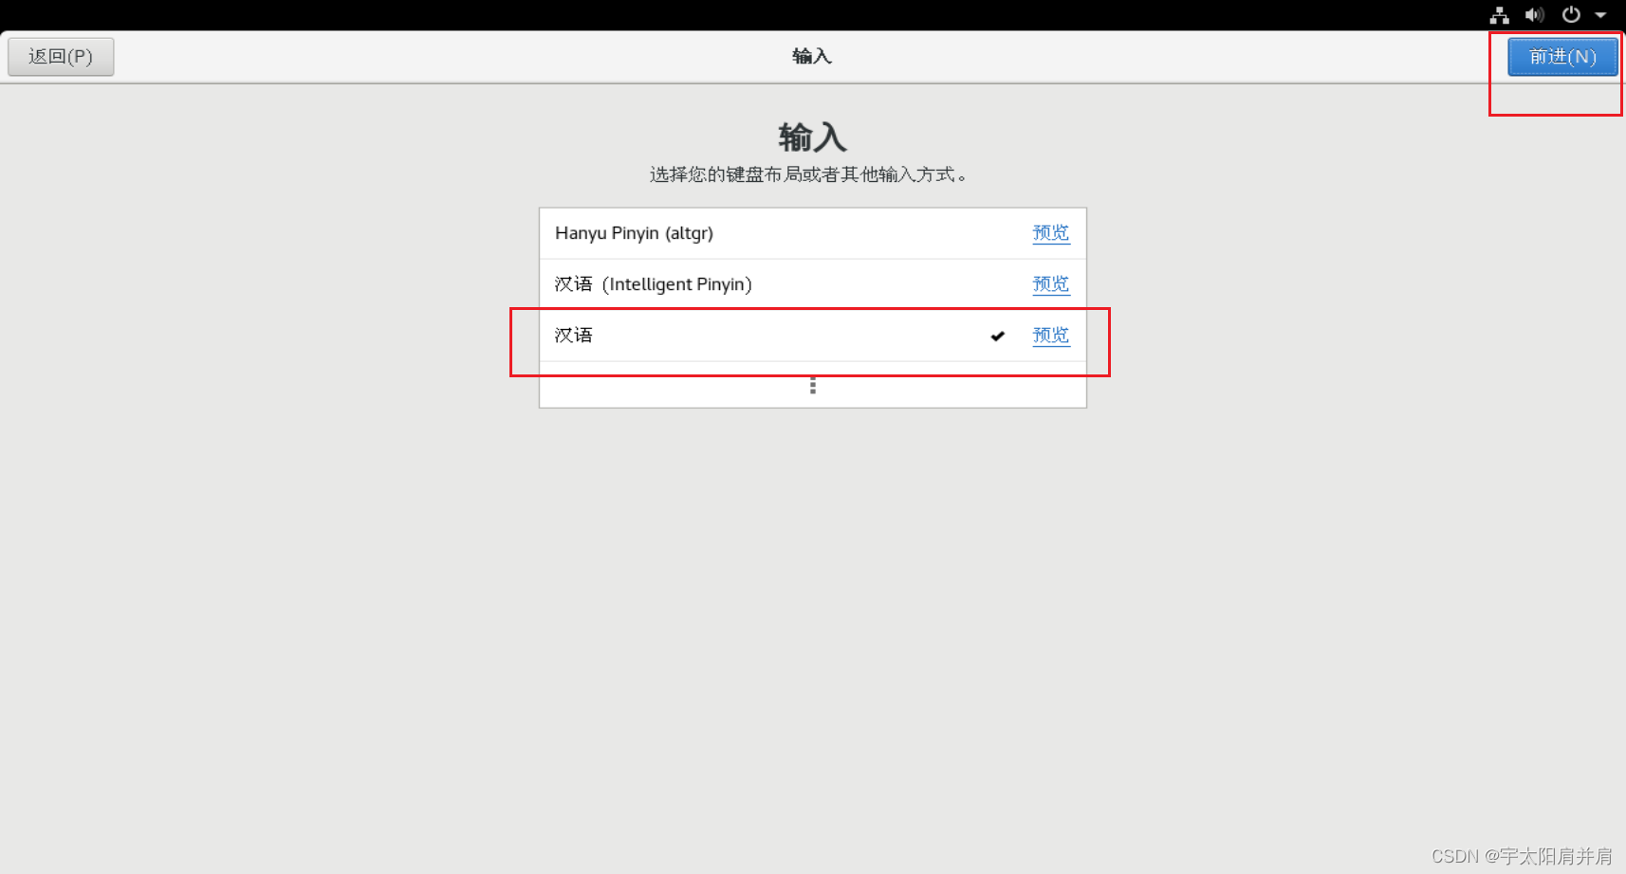Select 汉语 (Intelligent Pinyin) input method

click(812, 284)
